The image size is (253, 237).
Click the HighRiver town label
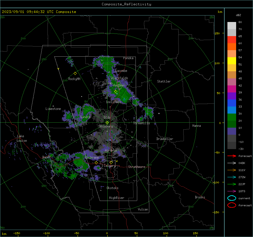click(117, 198)
